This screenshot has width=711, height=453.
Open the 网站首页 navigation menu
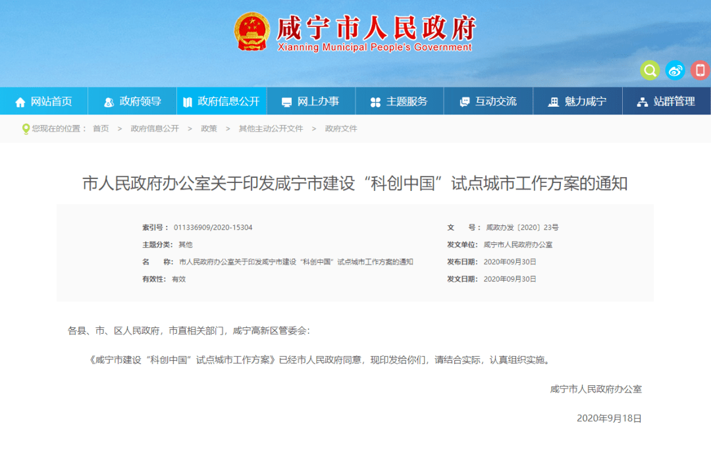coord(44,101)
